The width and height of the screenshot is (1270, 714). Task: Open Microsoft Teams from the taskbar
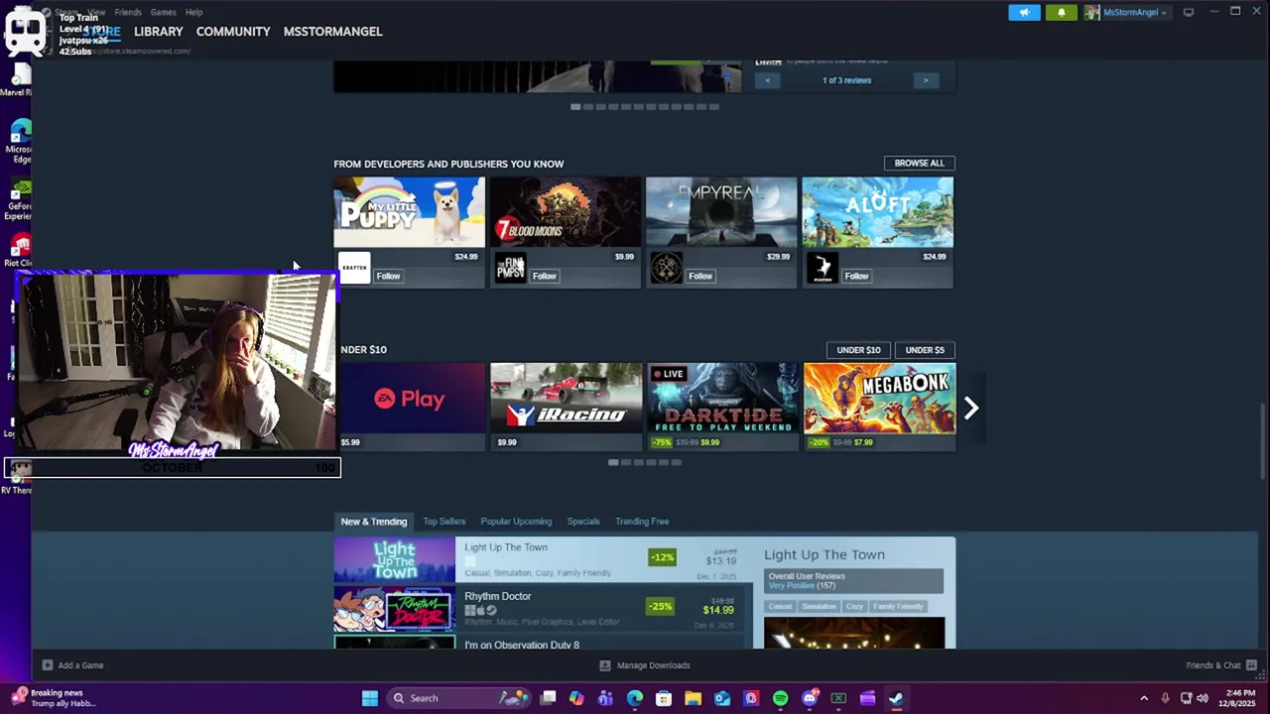click(605, 698)
